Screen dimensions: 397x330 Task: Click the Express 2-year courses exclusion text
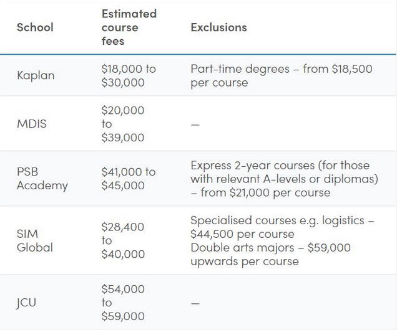[284, 179]
